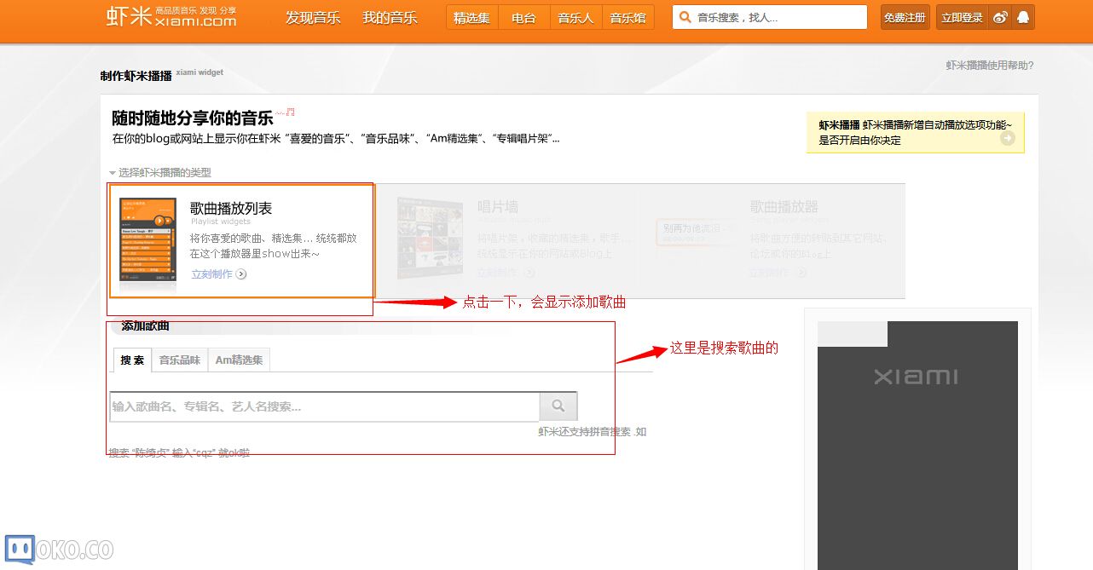This screenshot has width=1093, height=570.
Task: Open 发现音乐 in the top navigation
Action: point(313,17)
